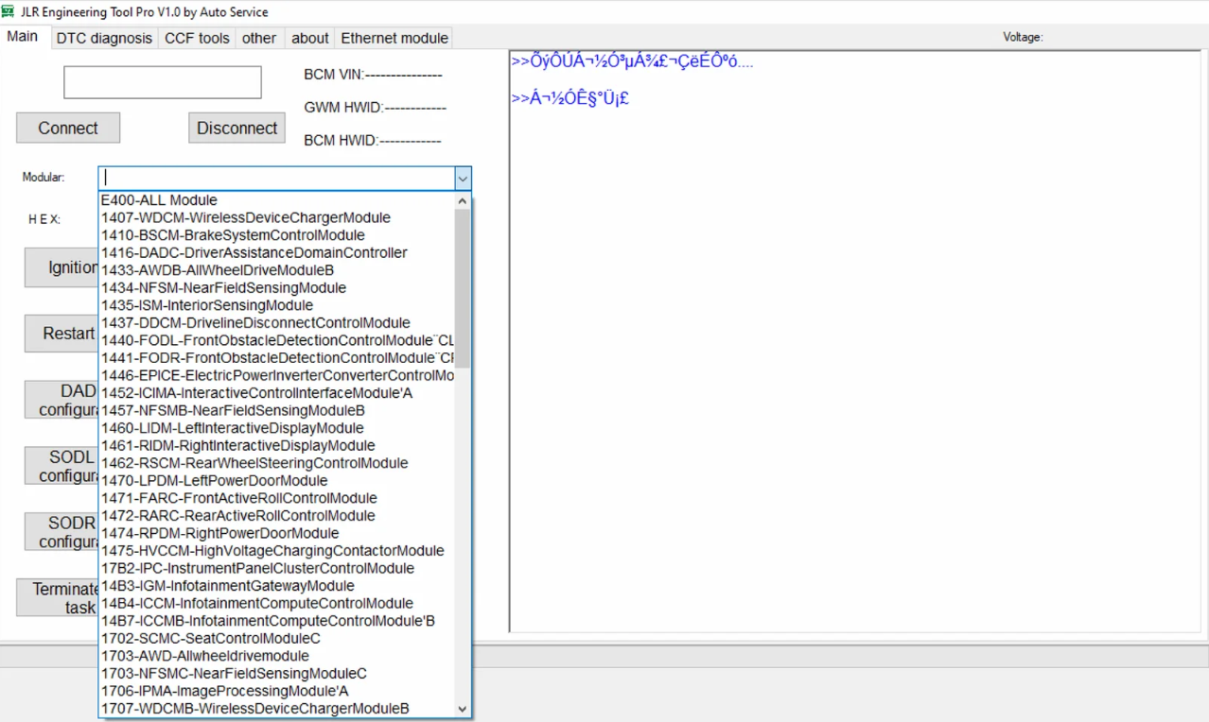Select 1440-FODL-FrontObstacleDetectionControlModule entry

tap(276, 340)
